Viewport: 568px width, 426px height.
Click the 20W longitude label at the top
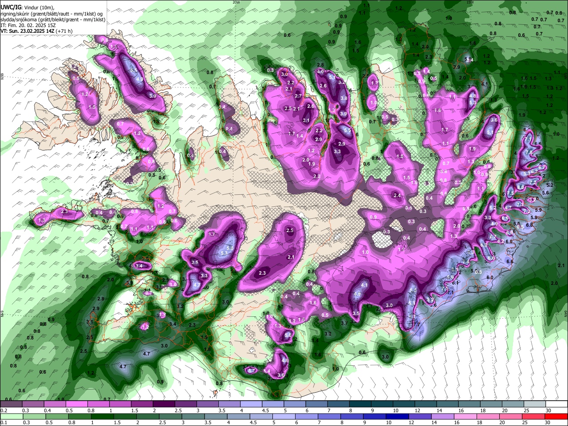pos(236,2)
